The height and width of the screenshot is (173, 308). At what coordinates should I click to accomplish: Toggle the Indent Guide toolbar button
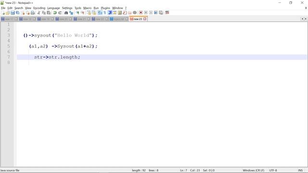[x=110, y=13]
